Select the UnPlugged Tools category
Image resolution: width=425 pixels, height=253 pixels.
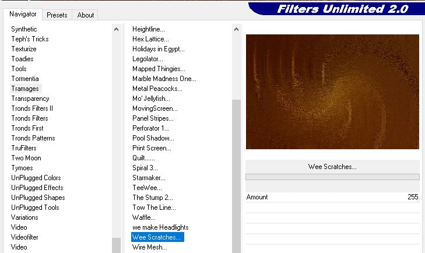(x=35, y=208)
